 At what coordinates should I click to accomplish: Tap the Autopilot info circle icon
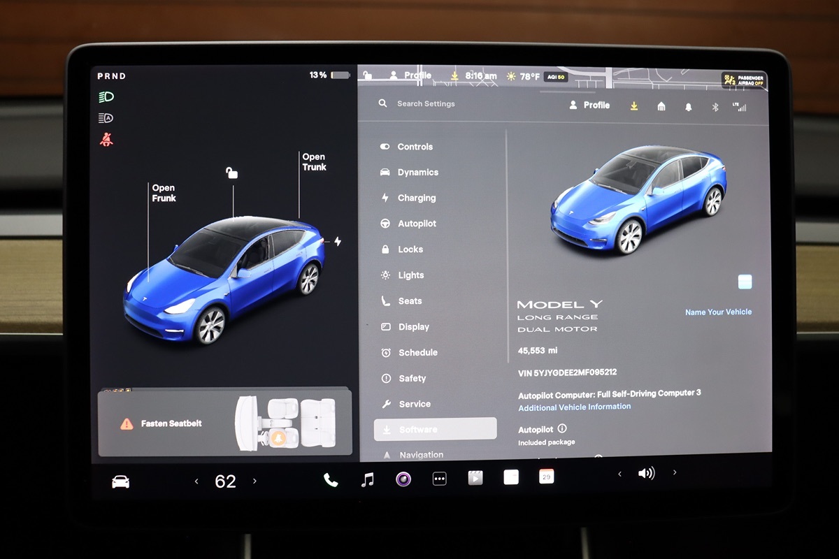pyautogui.click(x=562, y=428)
